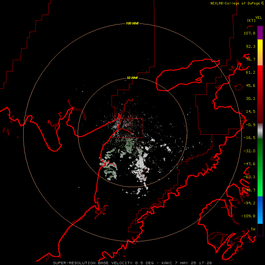Pick the gray near-zero color bar segment
The image size is (265, 265).
pos(260,131)
